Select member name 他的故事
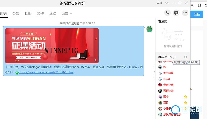The width and height of the screenshot is (207, 119). coord(168,73)
